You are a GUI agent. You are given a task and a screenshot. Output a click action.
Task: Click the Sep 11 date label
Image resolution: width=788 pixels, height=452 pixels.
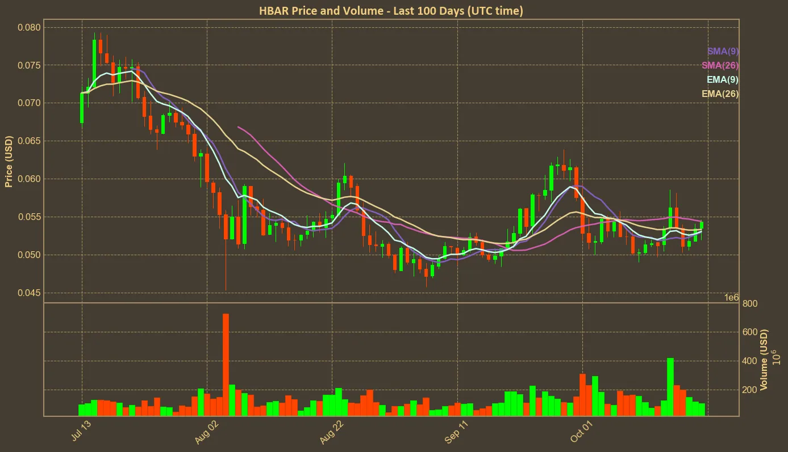(457, 433)
